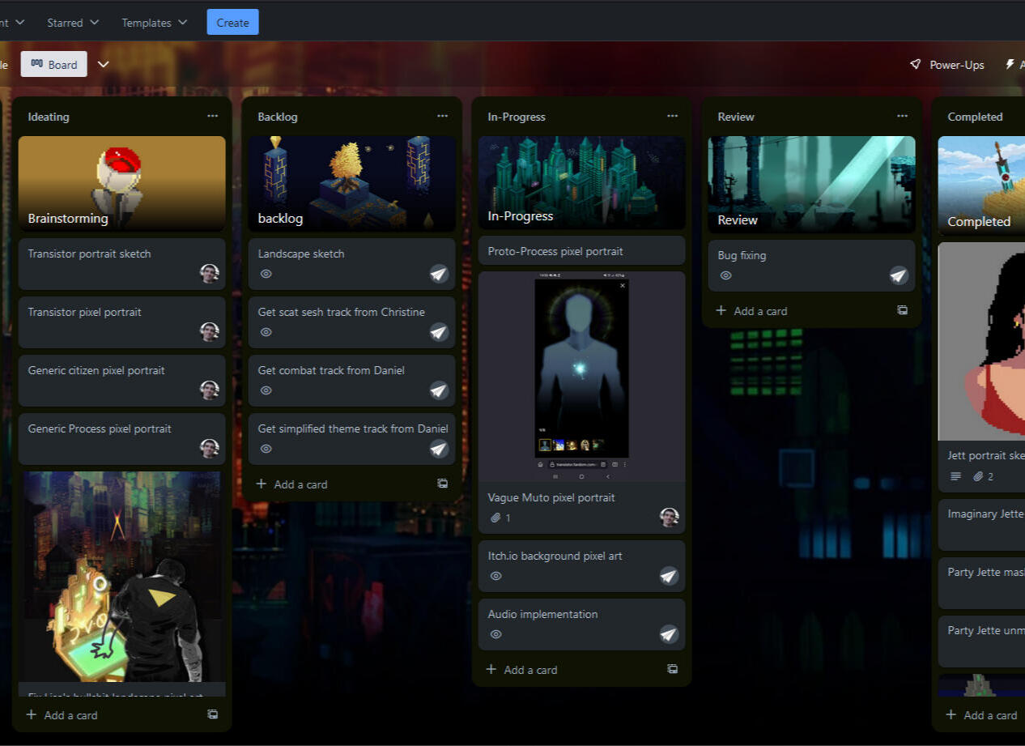Click member avatar on Transistor portrait sketch card
The image size is (1025, 746).
(210, 273)
